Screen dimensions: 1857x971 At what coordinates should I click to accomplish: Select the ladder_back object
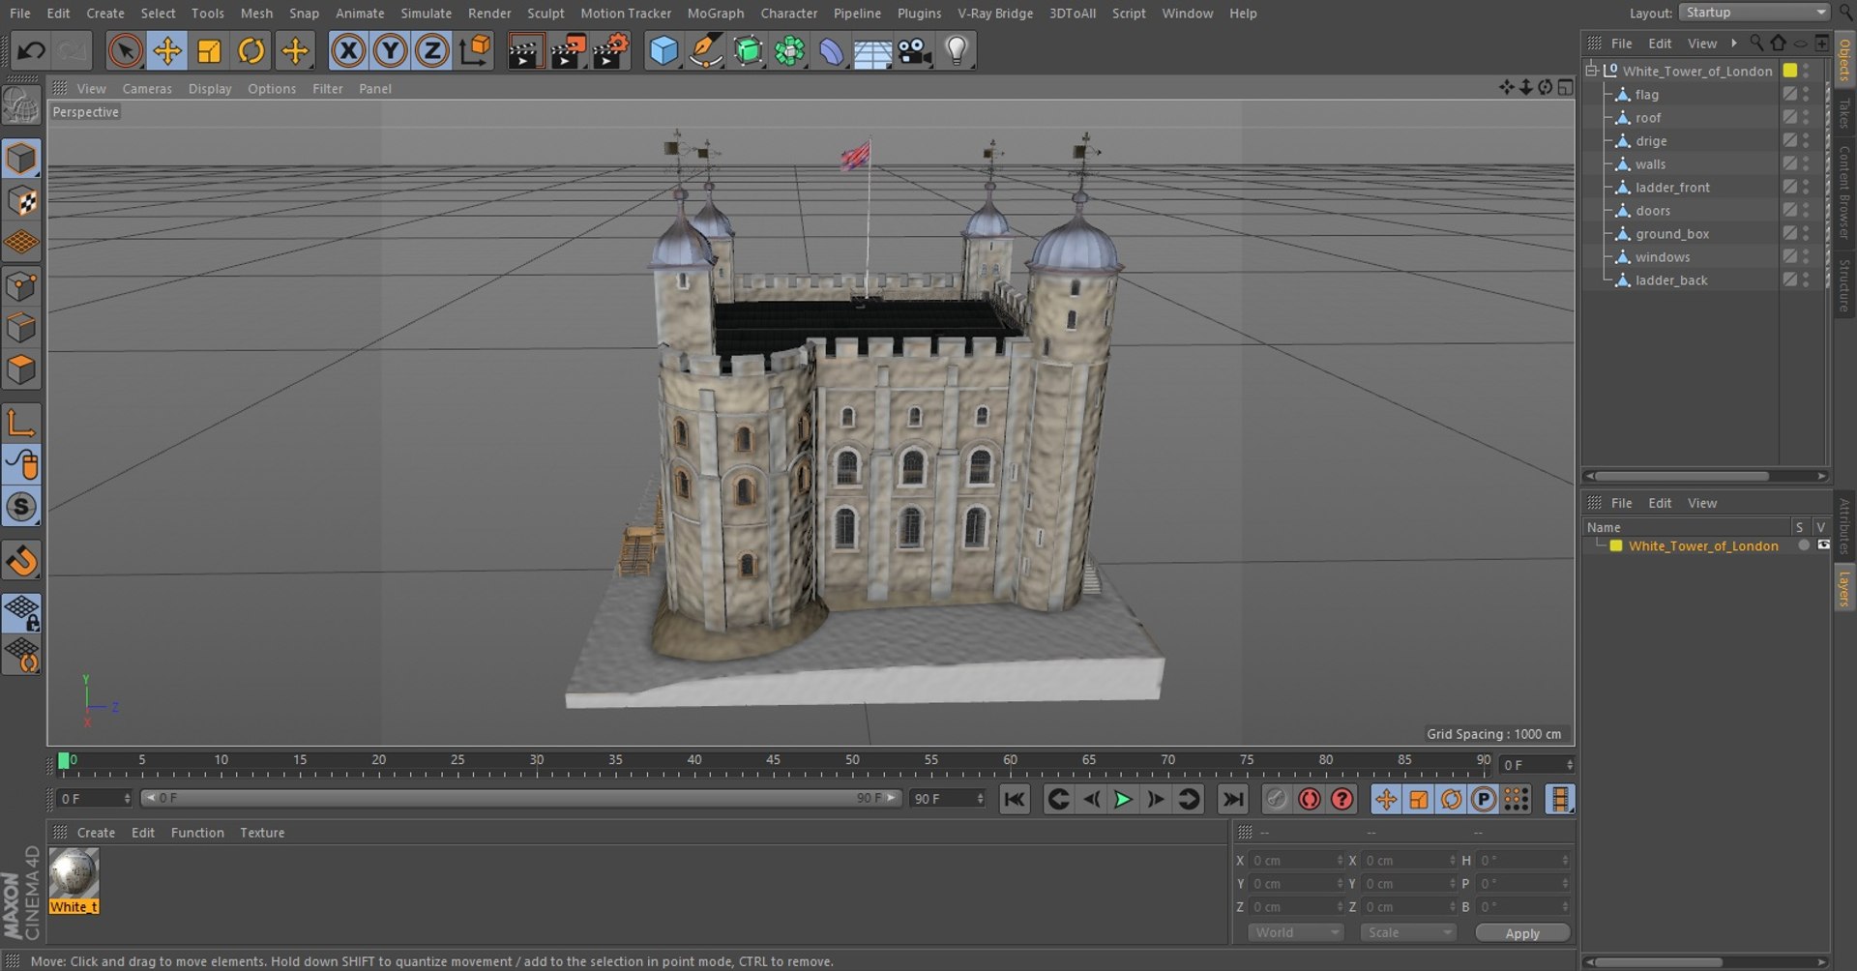tap(1671, 280)
